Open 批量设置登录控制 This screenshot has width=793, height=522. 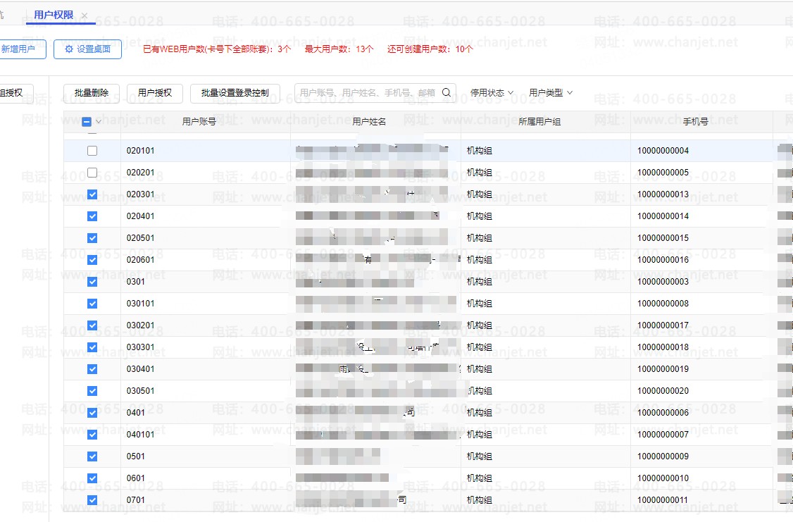[235, 93]
